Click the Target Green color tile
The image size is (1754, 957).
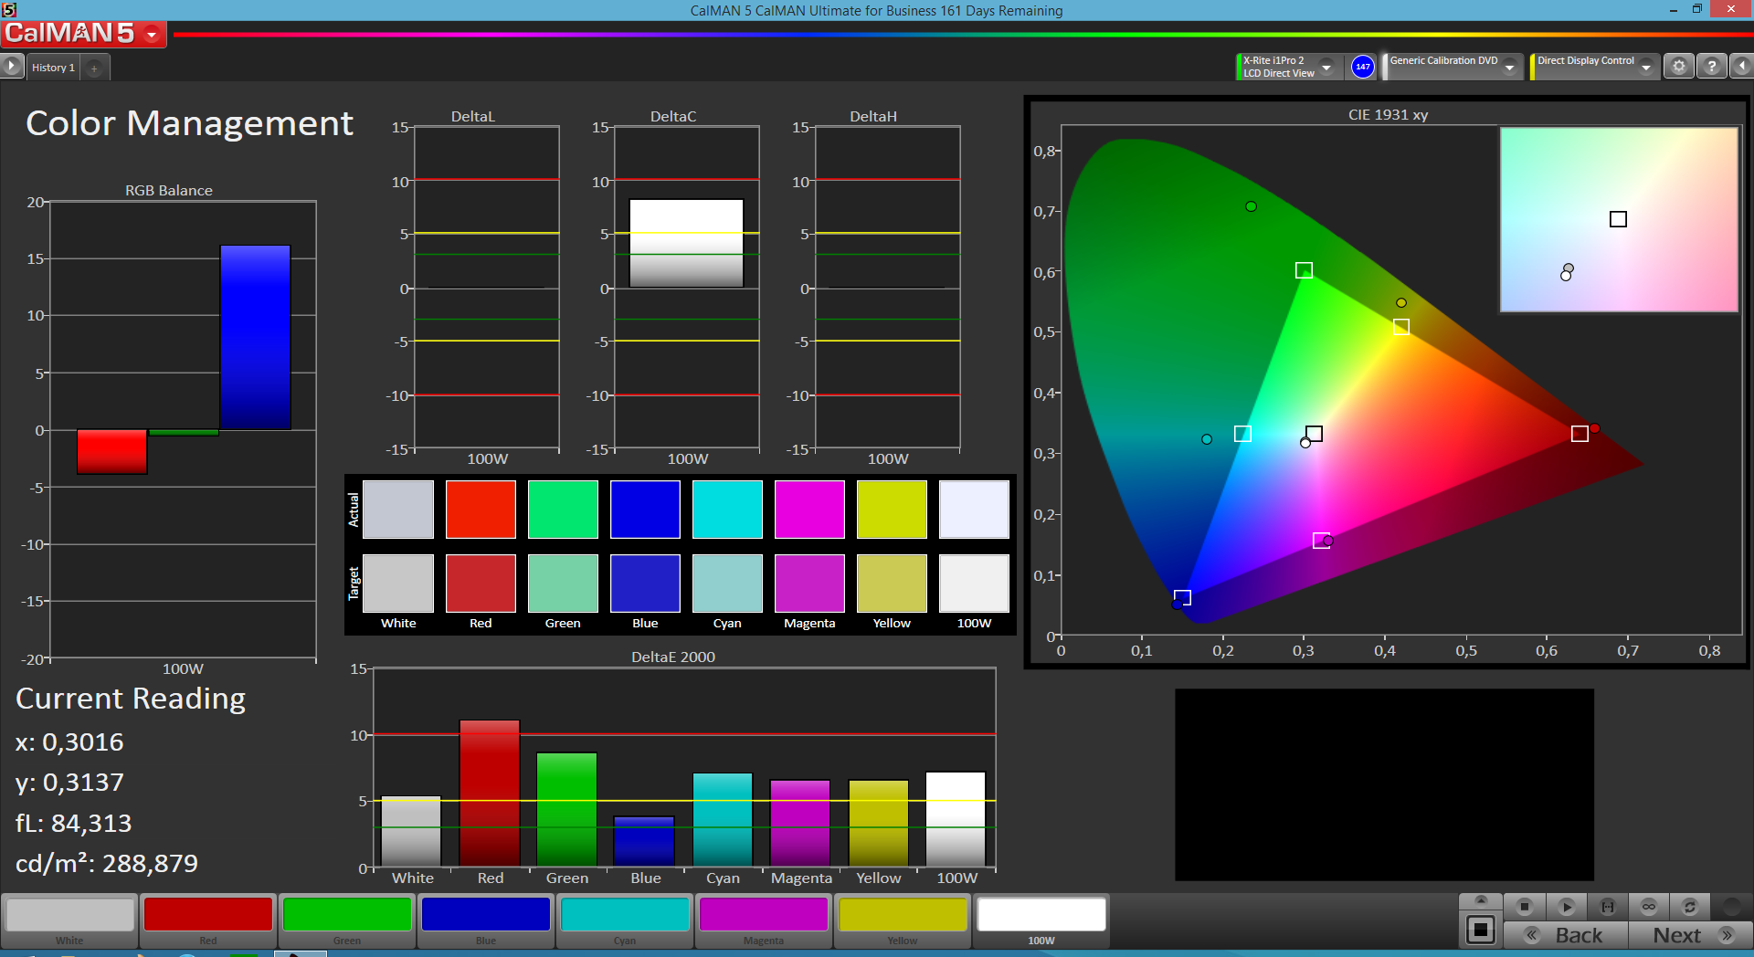pos(563,584)
